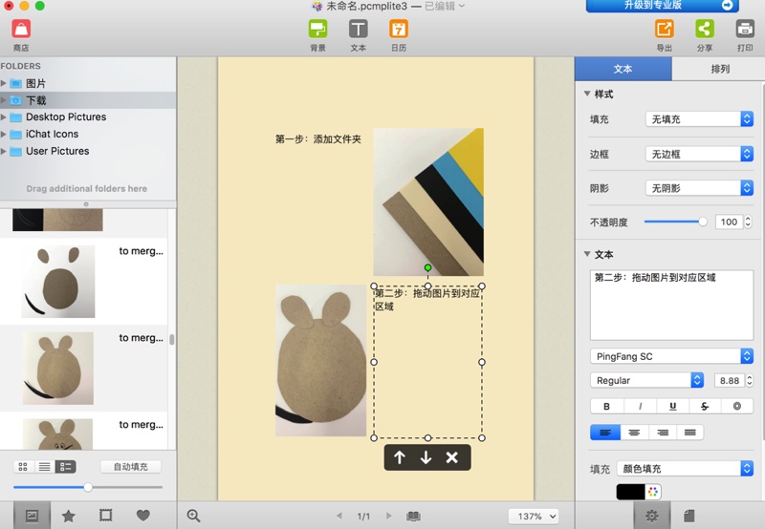Select the User Pictures folder
This screenshot has width=765, height=529.
[88, 151]
